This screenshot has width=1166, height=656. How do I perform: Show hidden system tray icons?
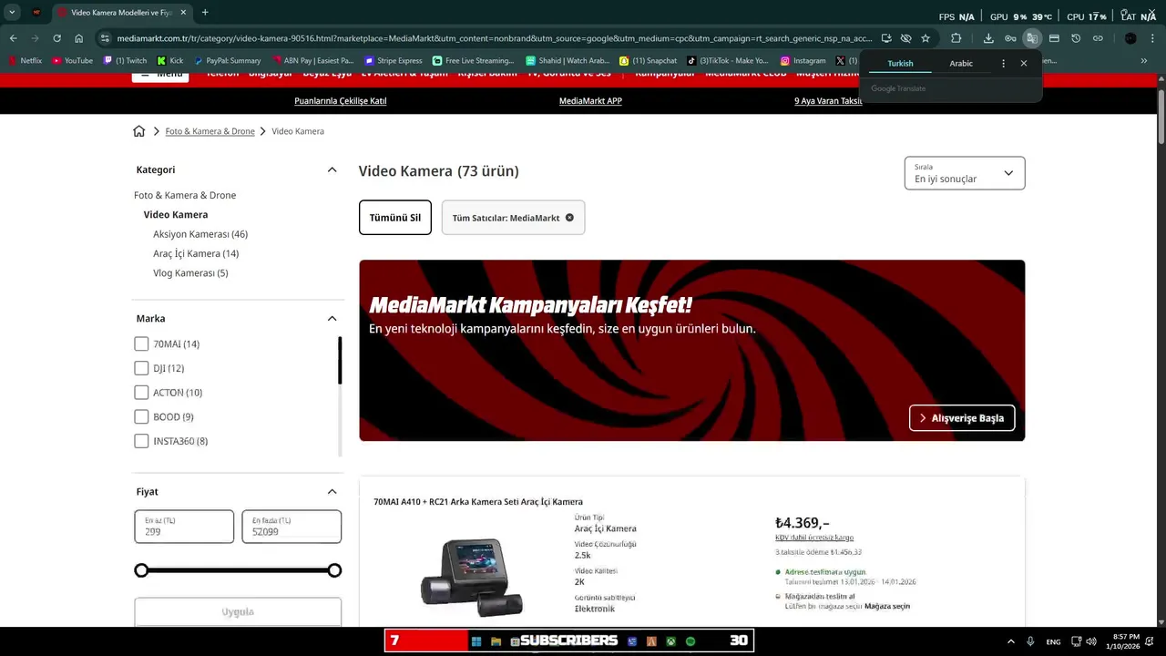[1010, 641]
